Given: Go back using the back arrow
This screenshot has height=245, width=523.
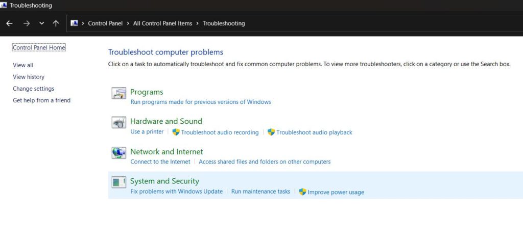Looking at the screenshot, I should click(9, 23).
